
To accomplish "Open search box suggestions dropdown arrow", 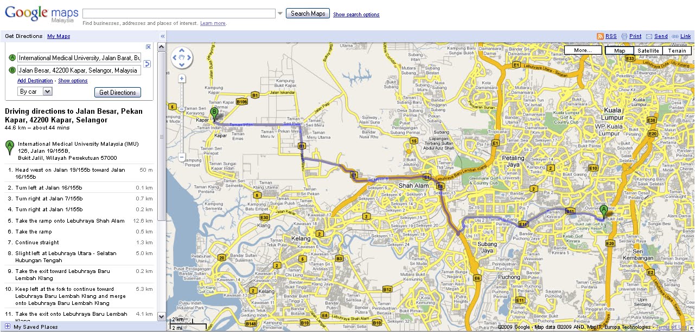I will pos(280,14).
